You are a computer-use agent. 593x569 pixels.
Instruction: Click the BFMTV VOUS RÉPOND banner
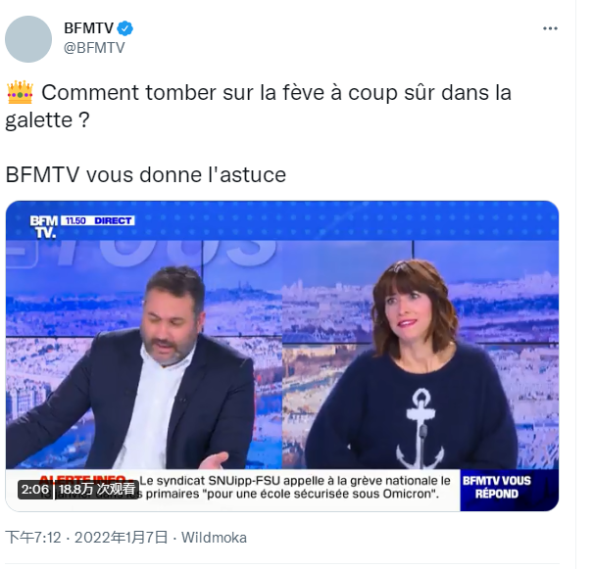click(x=497, y=488)
